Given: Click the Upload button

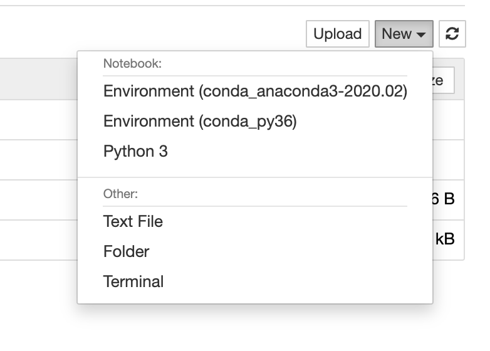Looking at the screenshot, I should (337, 34).
